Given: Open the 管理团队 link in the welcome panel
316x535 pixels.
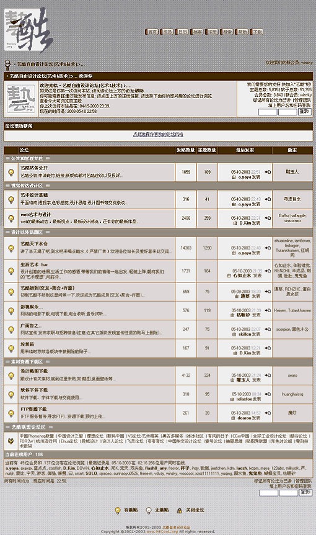Looking at the screenshot, I should 303,100.
